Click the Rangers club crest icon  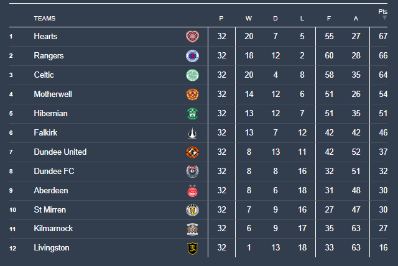coord(192,56)
